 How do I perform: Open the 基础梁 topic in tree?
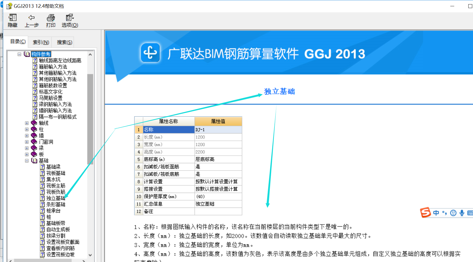(x=53, y=167)
